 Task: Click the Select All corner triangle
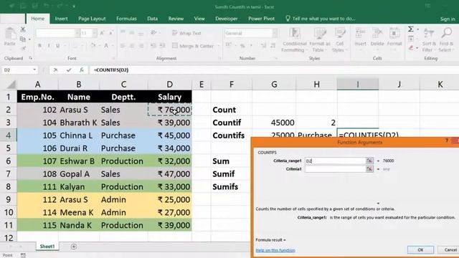(11, 85)
